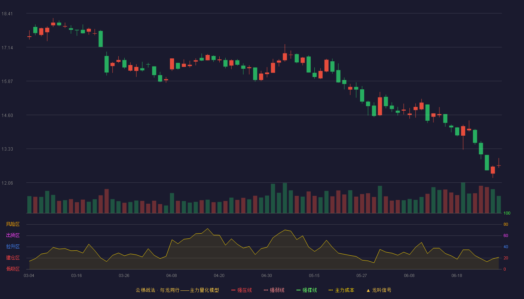
Task: Toggle the 龙吟信号 triangle legend item
Action: coord(379,290)
